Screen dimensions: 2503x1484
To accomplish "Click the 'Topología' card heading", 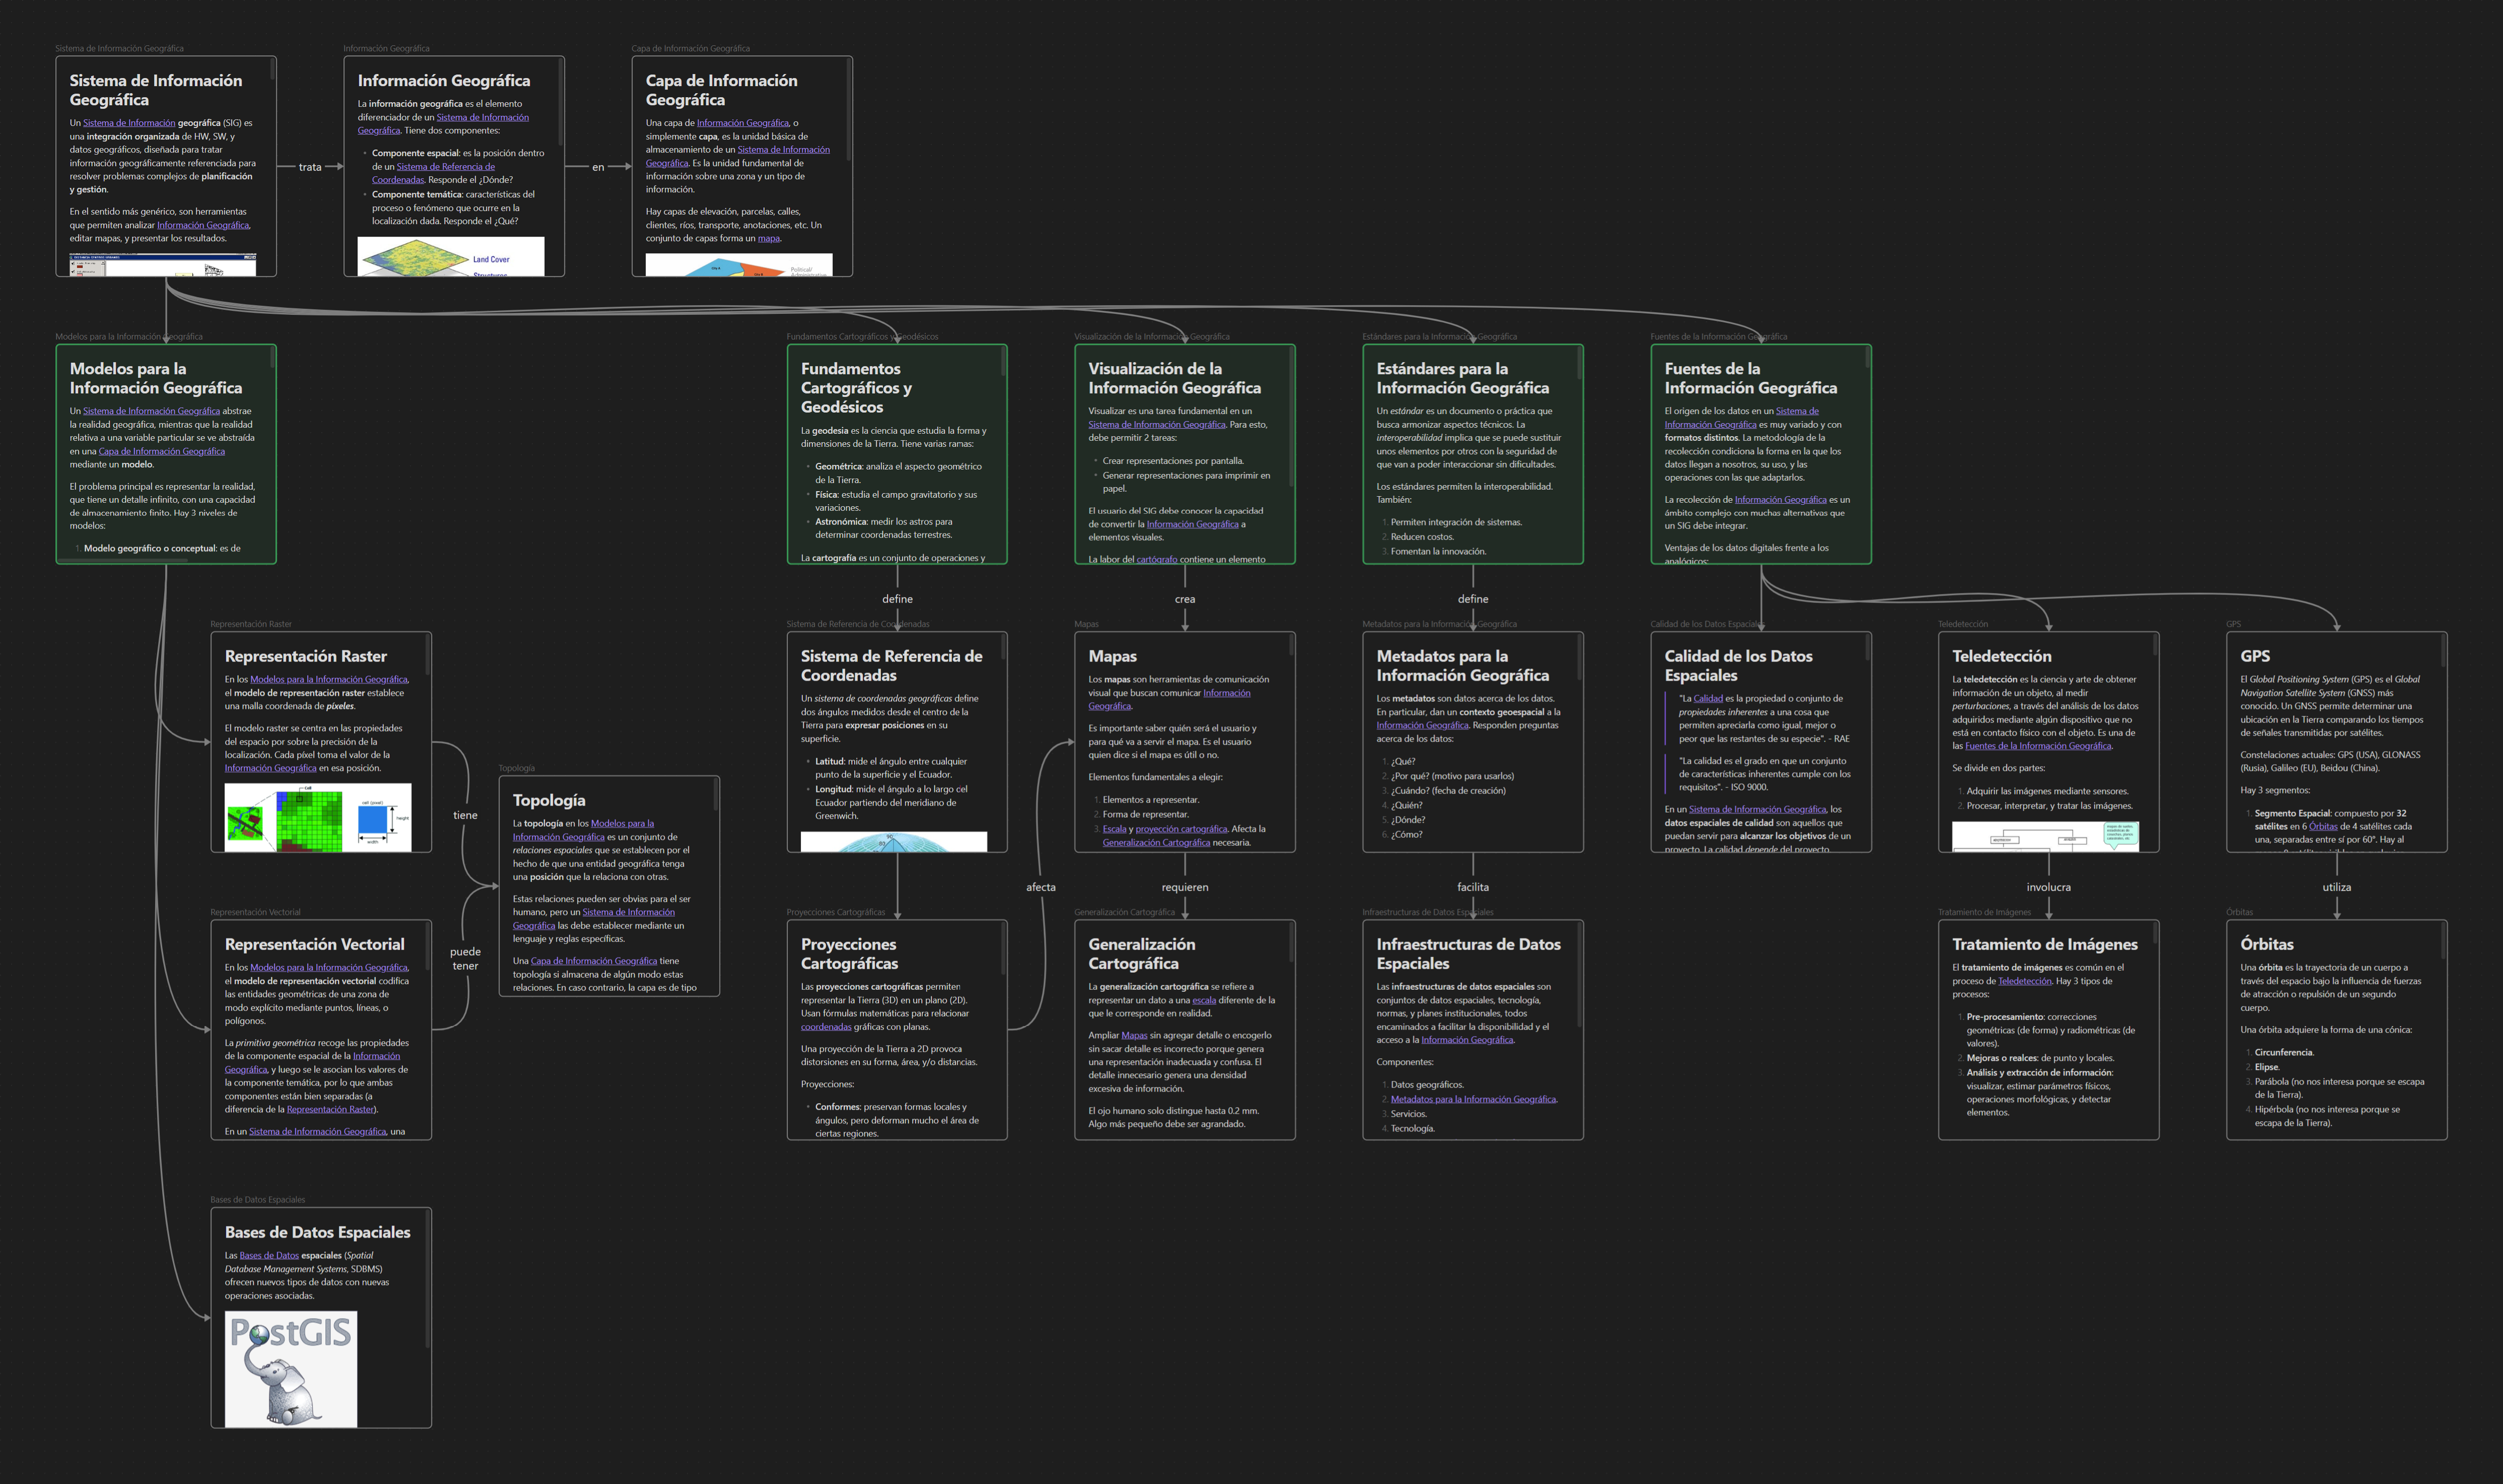I will (x=549, y=800).
